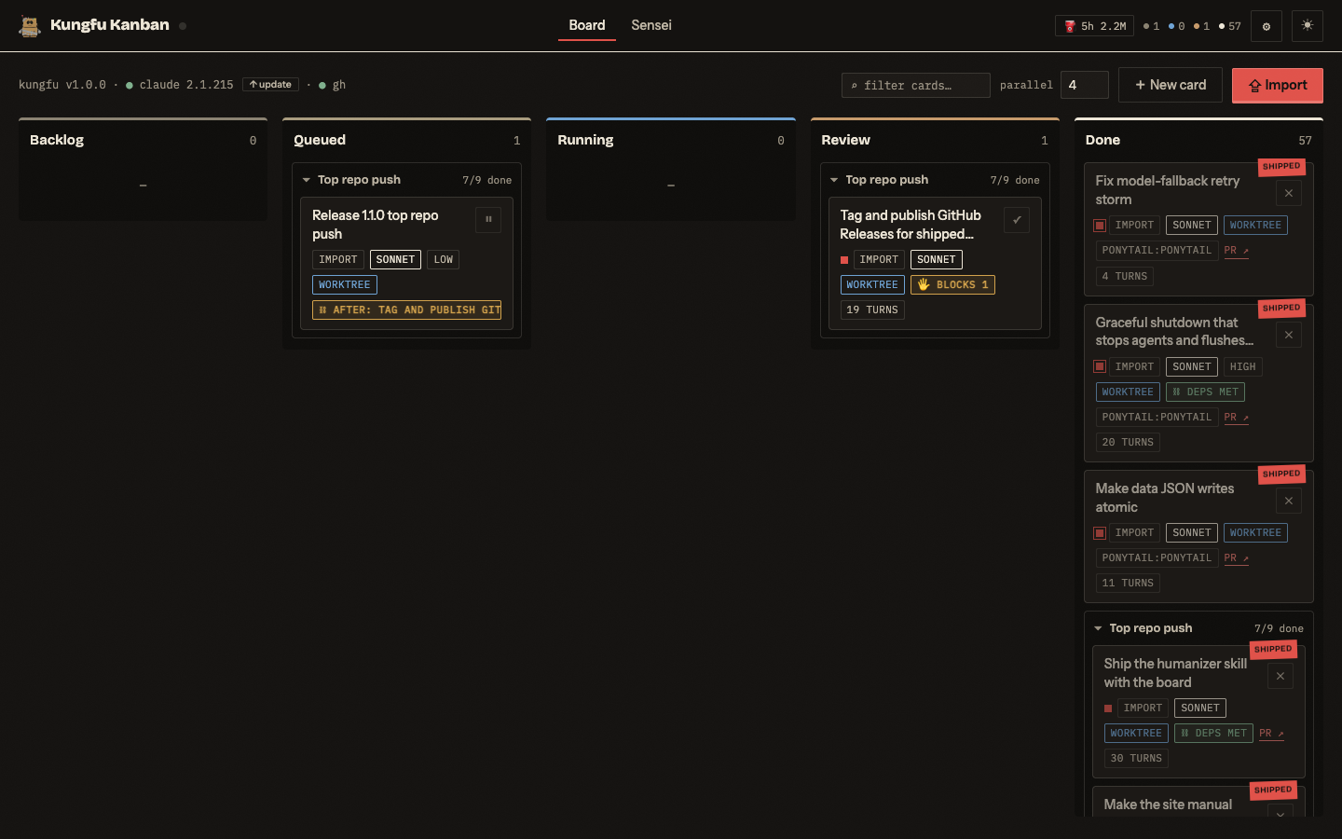Click the BLOCKS 1 hand badge
This screenshot has height=839, width=1342.
click(x=952, y=285)
